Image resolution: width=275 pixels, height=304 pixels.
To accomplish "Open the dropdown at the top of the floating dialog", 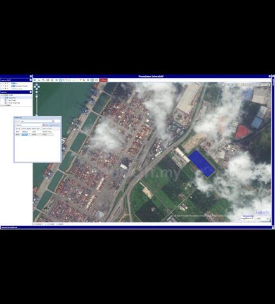I will pos(53,121).
